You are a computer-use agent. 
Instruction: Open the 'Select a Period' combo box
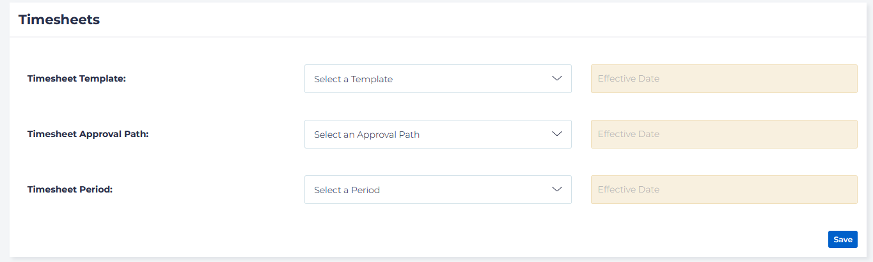pos(437,189)
